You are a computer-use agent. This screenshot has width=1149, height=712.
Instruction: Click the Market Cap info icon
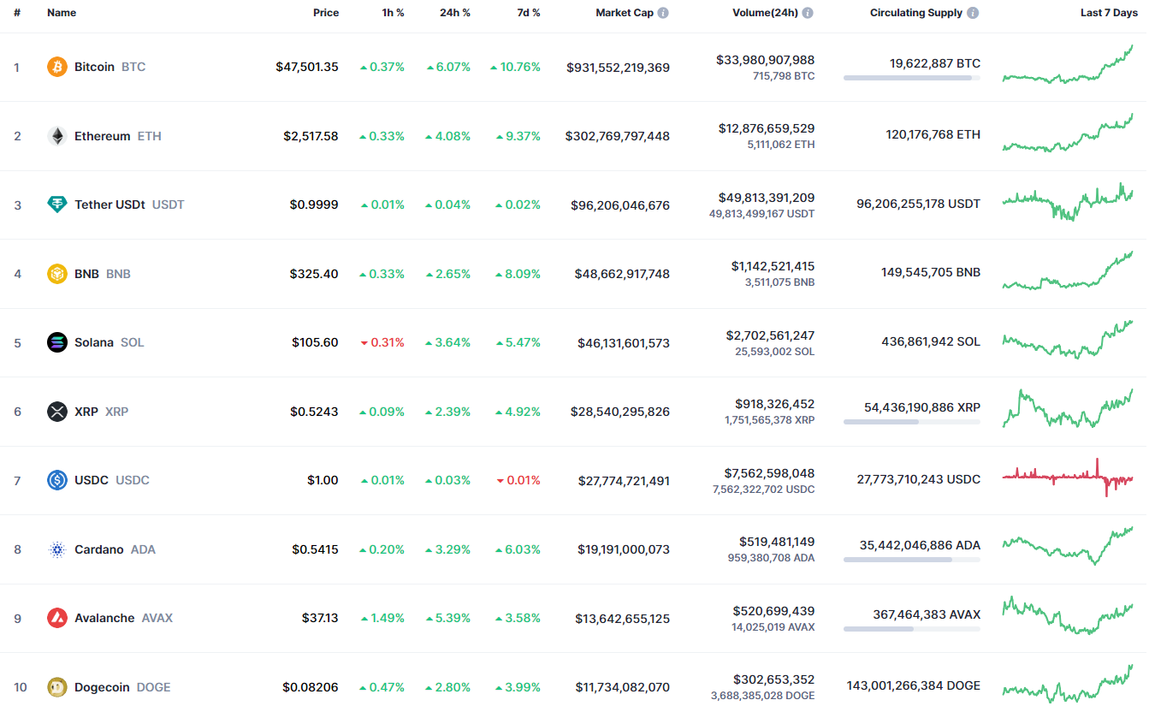pos(663,14)
